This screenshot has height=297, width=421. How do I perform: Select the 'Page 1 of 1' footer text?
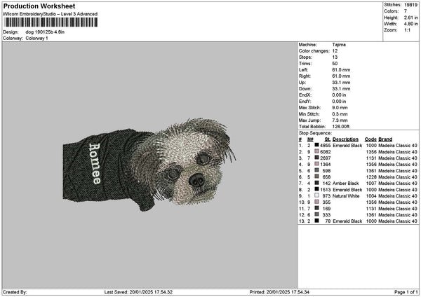(406, 292)
